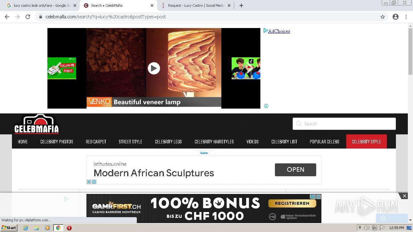Open Windows Explorer folder from taskbar
Screen dimensions: 413x232
click(x=36, y=228)
